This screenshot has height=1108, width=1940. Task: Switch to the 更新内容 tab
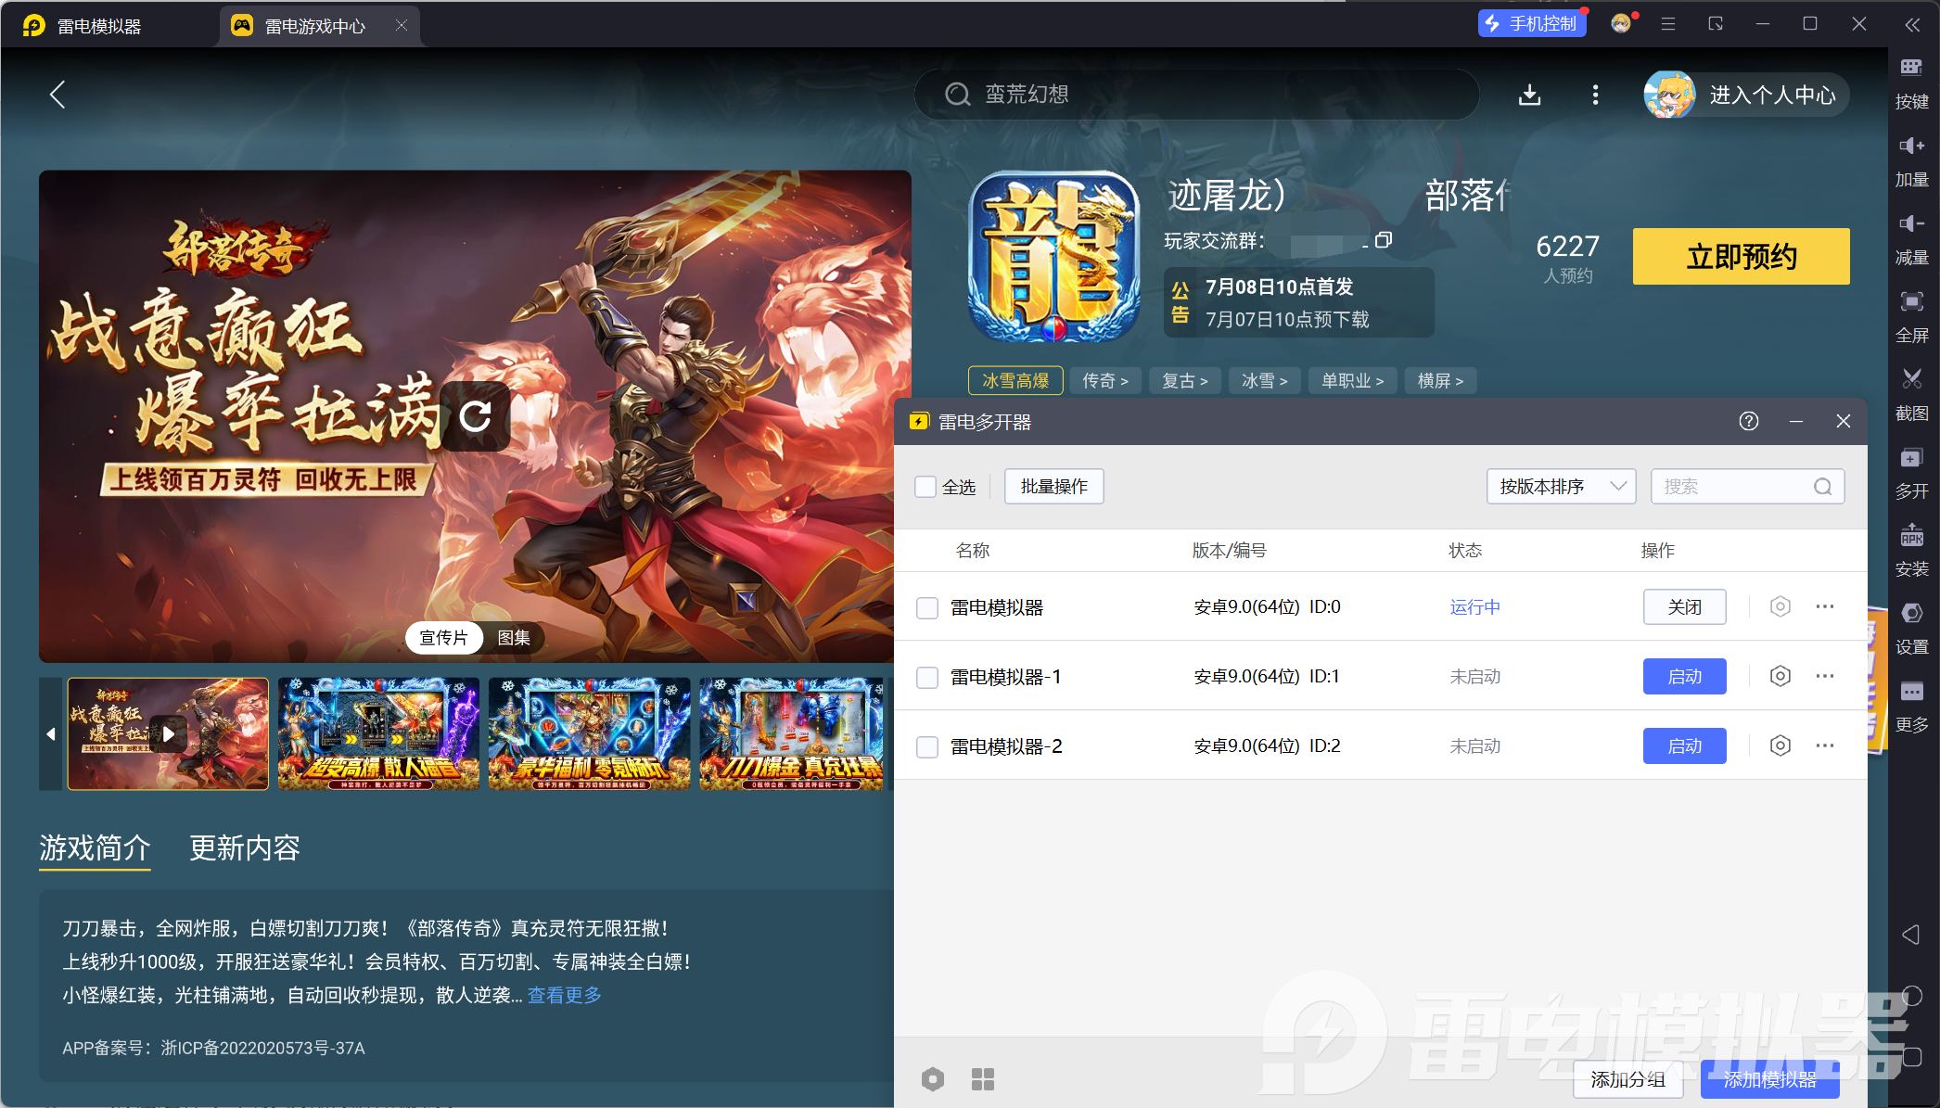pos(245,848)
